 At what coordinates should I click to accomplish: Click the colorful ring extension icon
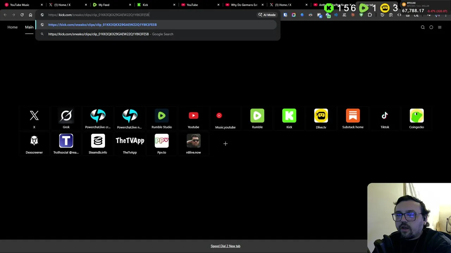tap(294, 15)
